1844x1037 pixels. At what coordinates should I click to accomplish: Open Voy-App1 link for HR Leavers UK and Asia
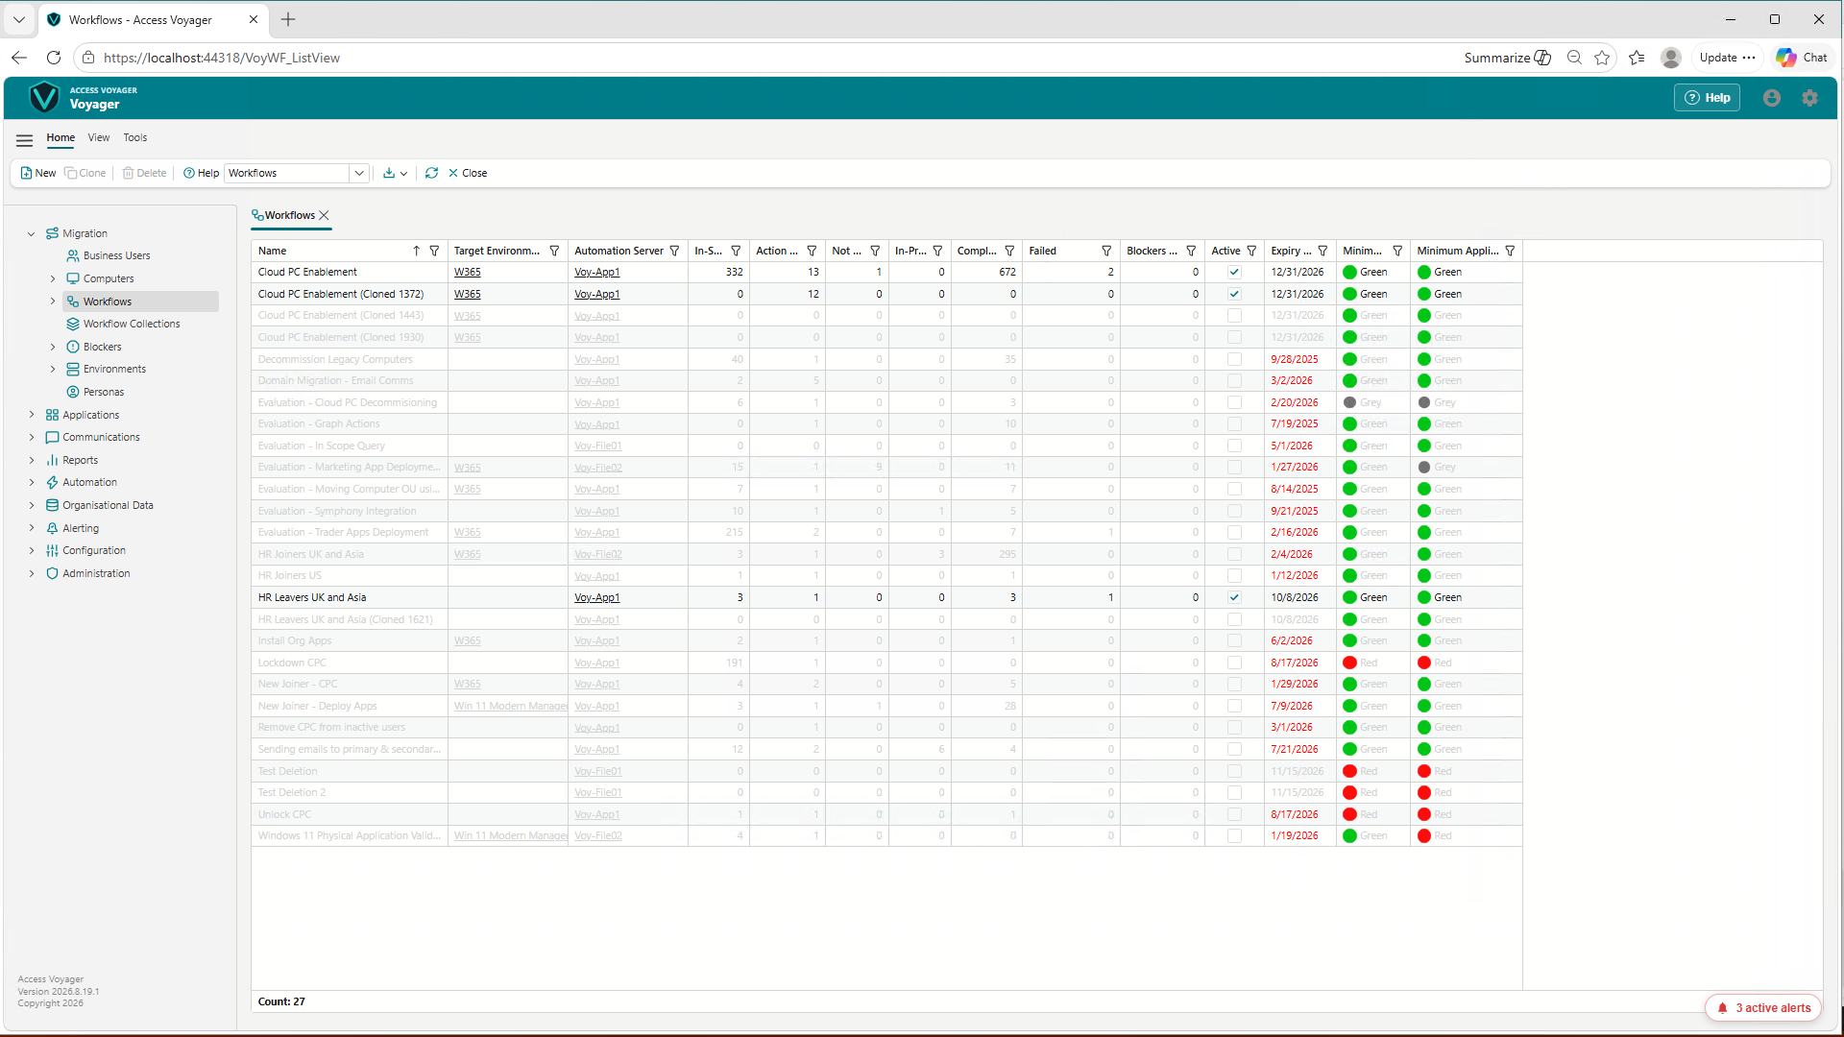pos(596,598)
